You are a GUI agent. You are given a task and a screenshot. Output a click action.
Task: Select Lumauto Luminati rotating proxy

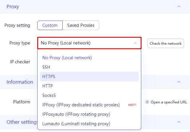(89, 124)
